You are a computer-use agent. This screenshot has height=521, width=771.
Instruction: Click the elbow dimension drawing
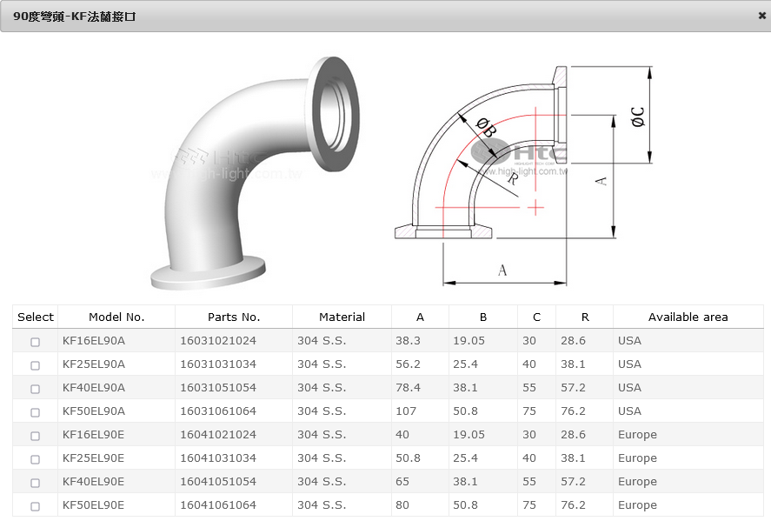click(x=522, y=174)
